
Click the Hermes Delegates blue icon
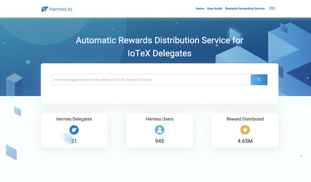click(74, 130)
